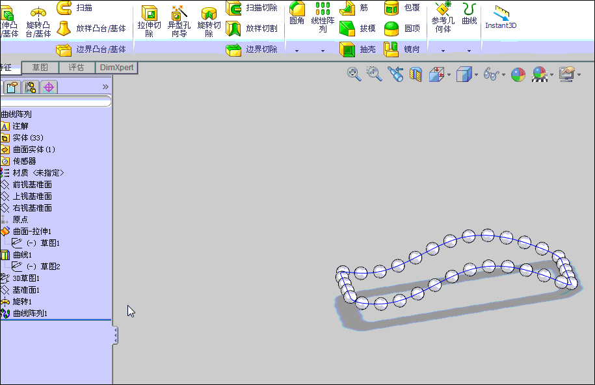Select the Lofted Cut (放样切割) tool
595x385 pixels.
pos(252,29)
